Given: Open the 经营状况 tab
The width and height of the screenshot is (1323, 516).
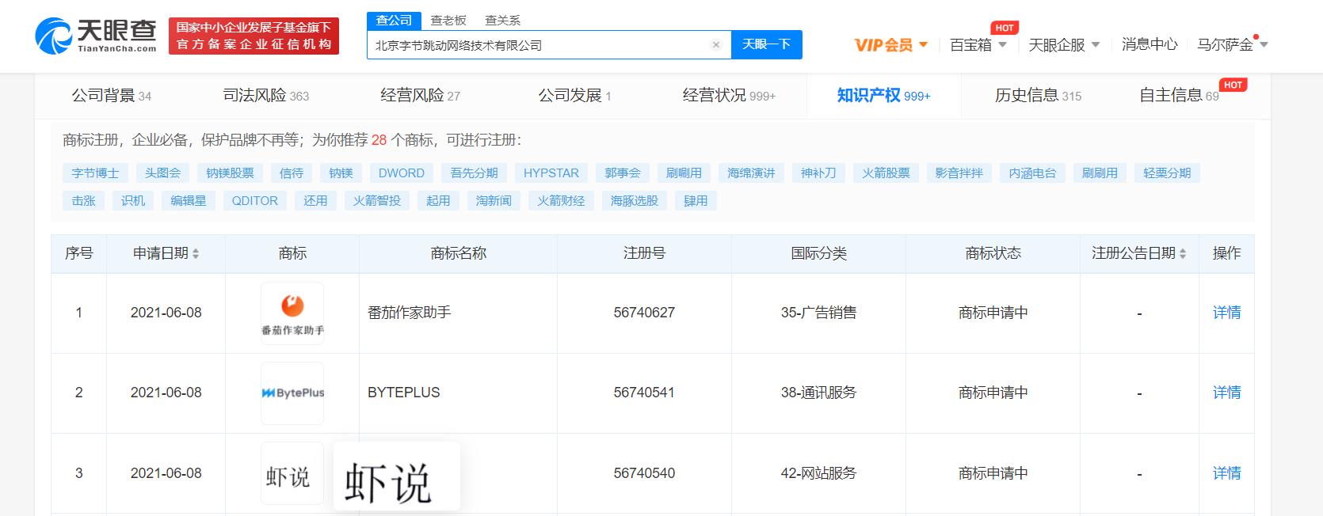Looking at the screenshot, I should [x=729, y=96].
